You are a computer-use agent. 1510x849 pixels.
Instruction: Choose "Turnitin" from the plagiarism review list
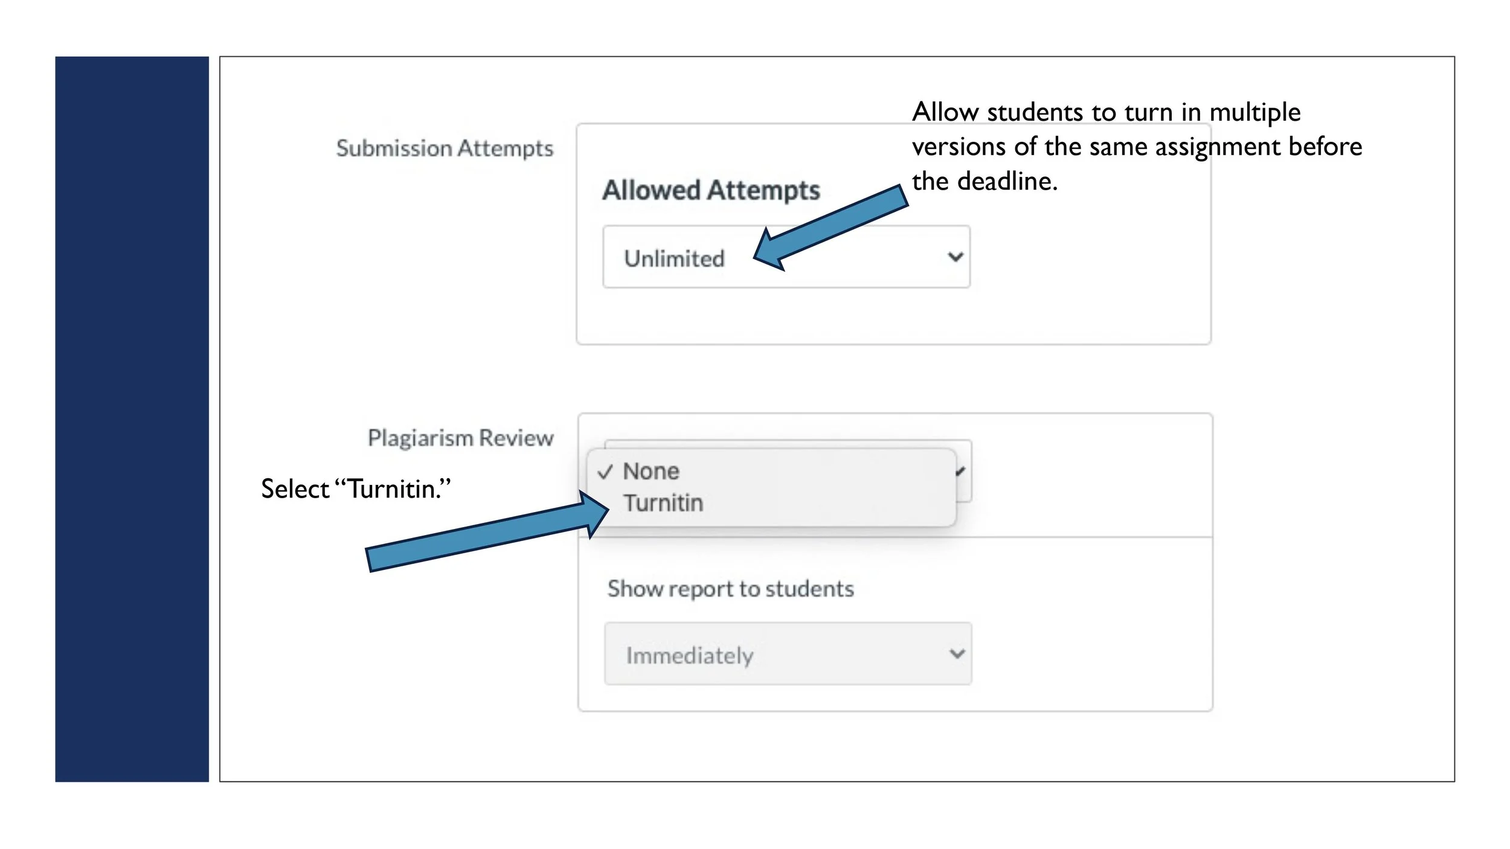[663, 503]
